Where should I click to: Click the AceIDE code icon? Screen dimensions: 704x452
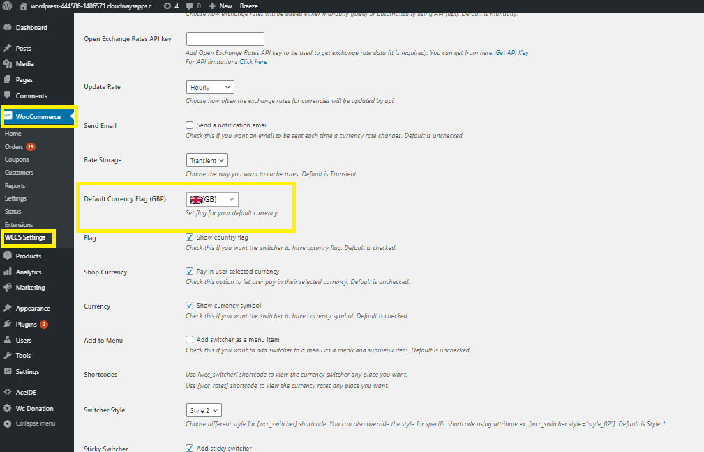tap(8, 392)
